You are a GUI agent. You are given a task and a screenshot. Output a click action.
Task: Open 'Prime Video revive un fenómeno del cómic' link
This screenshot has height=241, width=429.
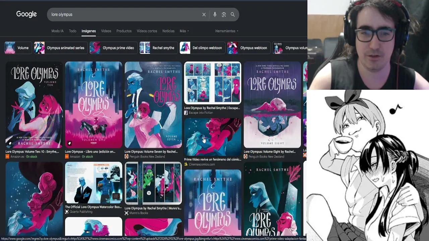pos(212,160)
